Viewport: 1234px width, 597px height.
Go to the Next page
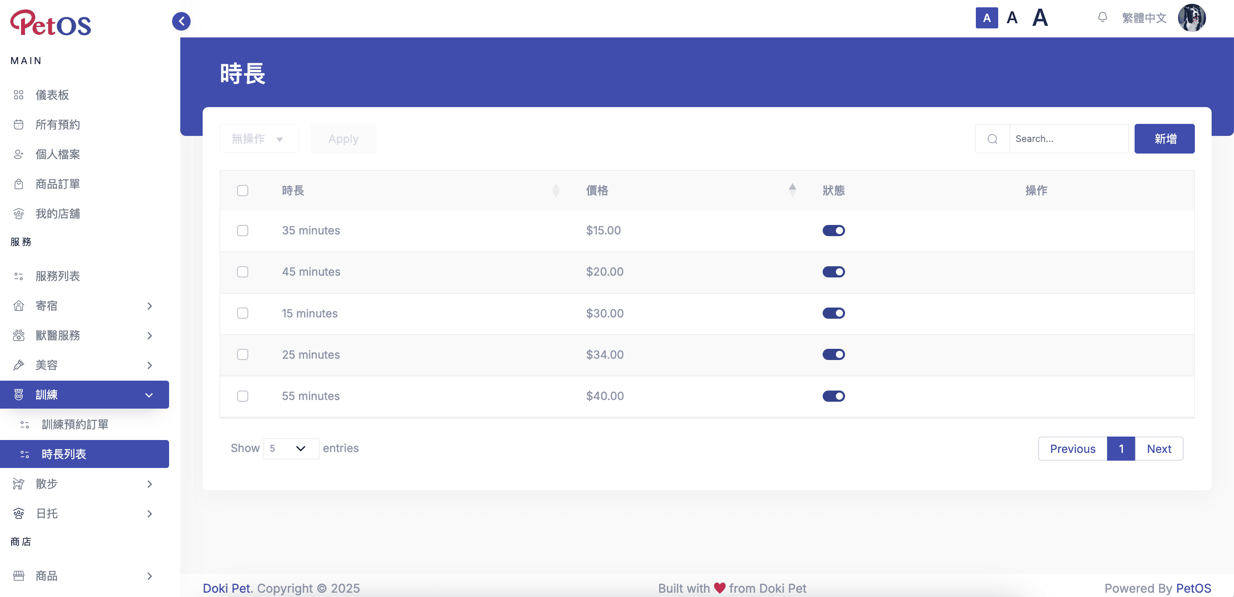pos(1159,449)
